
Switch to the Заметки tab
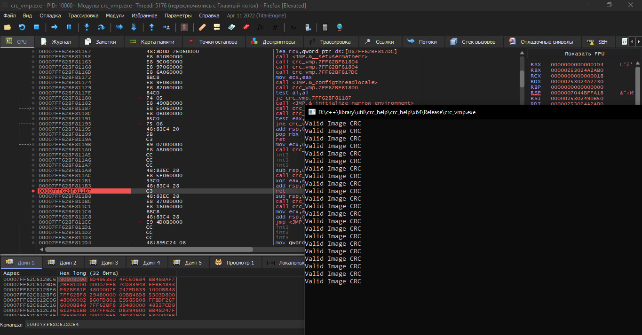pyautogui.click(x=101, y=42)
